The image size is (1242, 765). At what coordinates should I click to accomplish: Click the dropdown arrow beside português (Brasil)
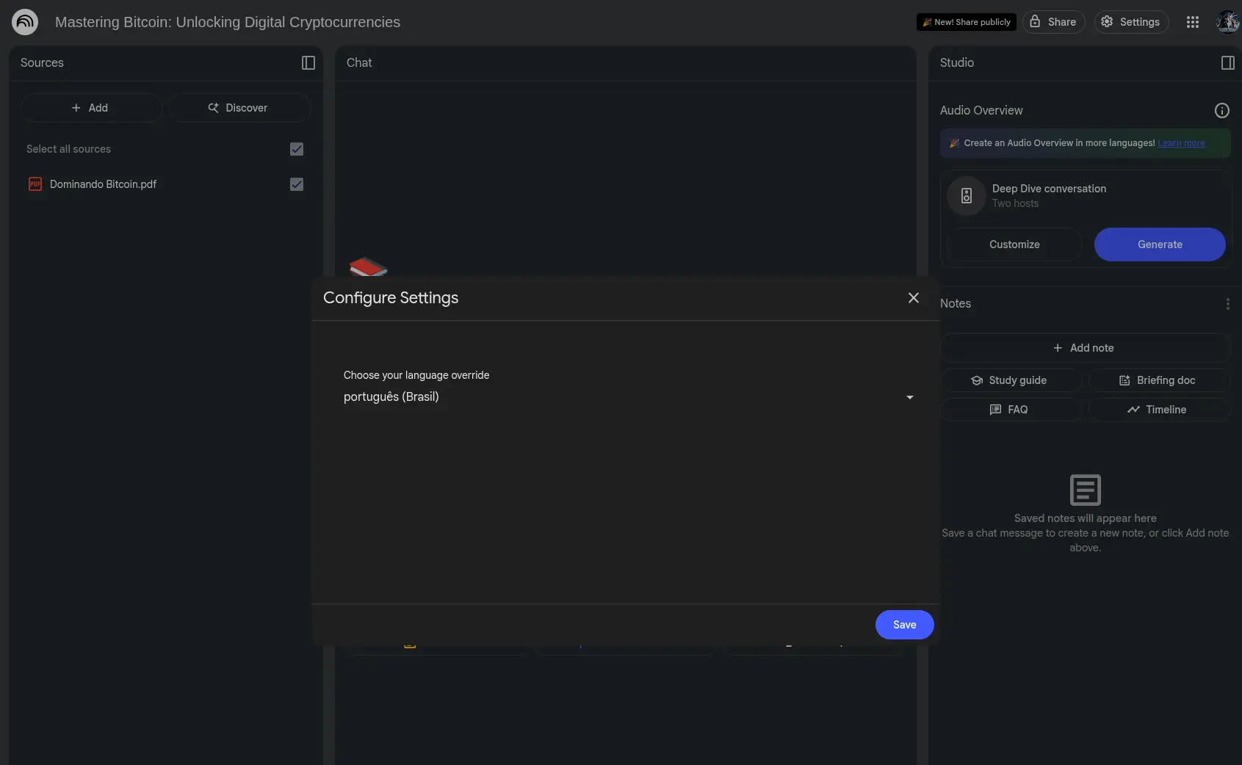909,397
